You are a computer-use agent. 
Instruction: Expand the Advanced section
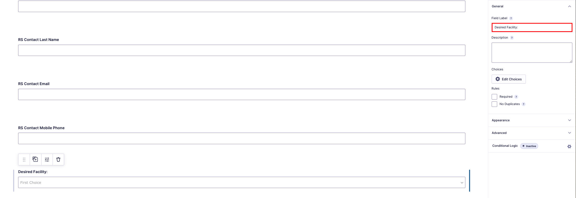click(x=569, y=133)
